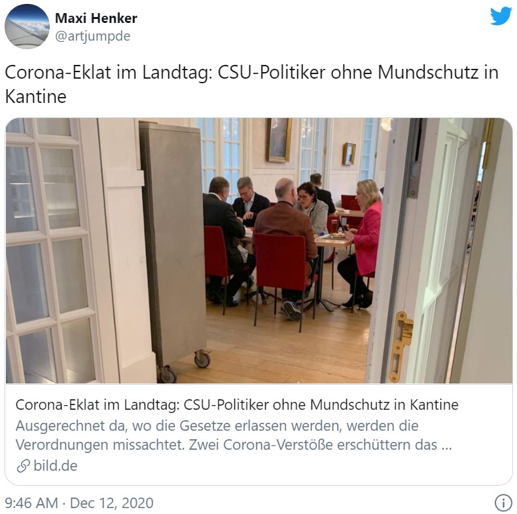Click the word Kantine in the tweet text
This screenshot has width=517, height=514.
coord(35,97)
